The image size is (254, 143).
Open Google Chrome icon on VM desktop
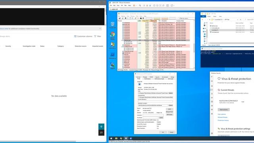tap(112, 36)
